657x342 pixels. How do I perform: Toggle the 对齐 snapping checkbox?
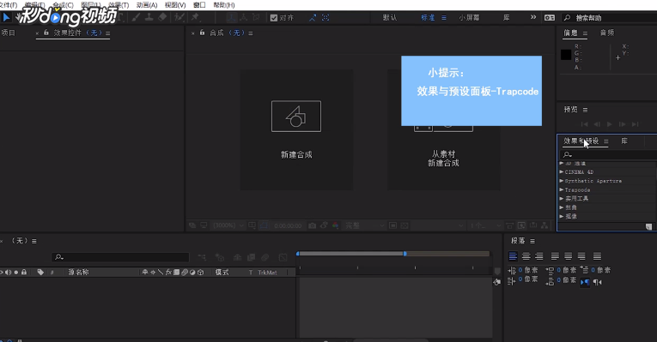pos(274,17)
